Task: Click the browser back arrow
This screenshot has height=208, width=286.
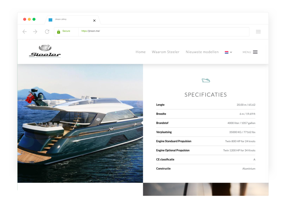Action: tap(25, 32)
